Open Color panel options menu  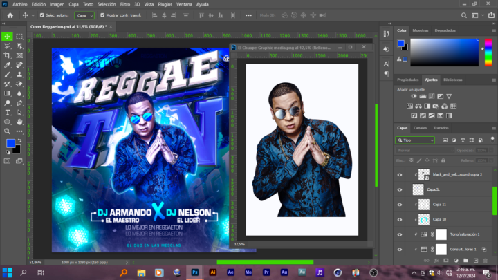[x=494, y=31]
